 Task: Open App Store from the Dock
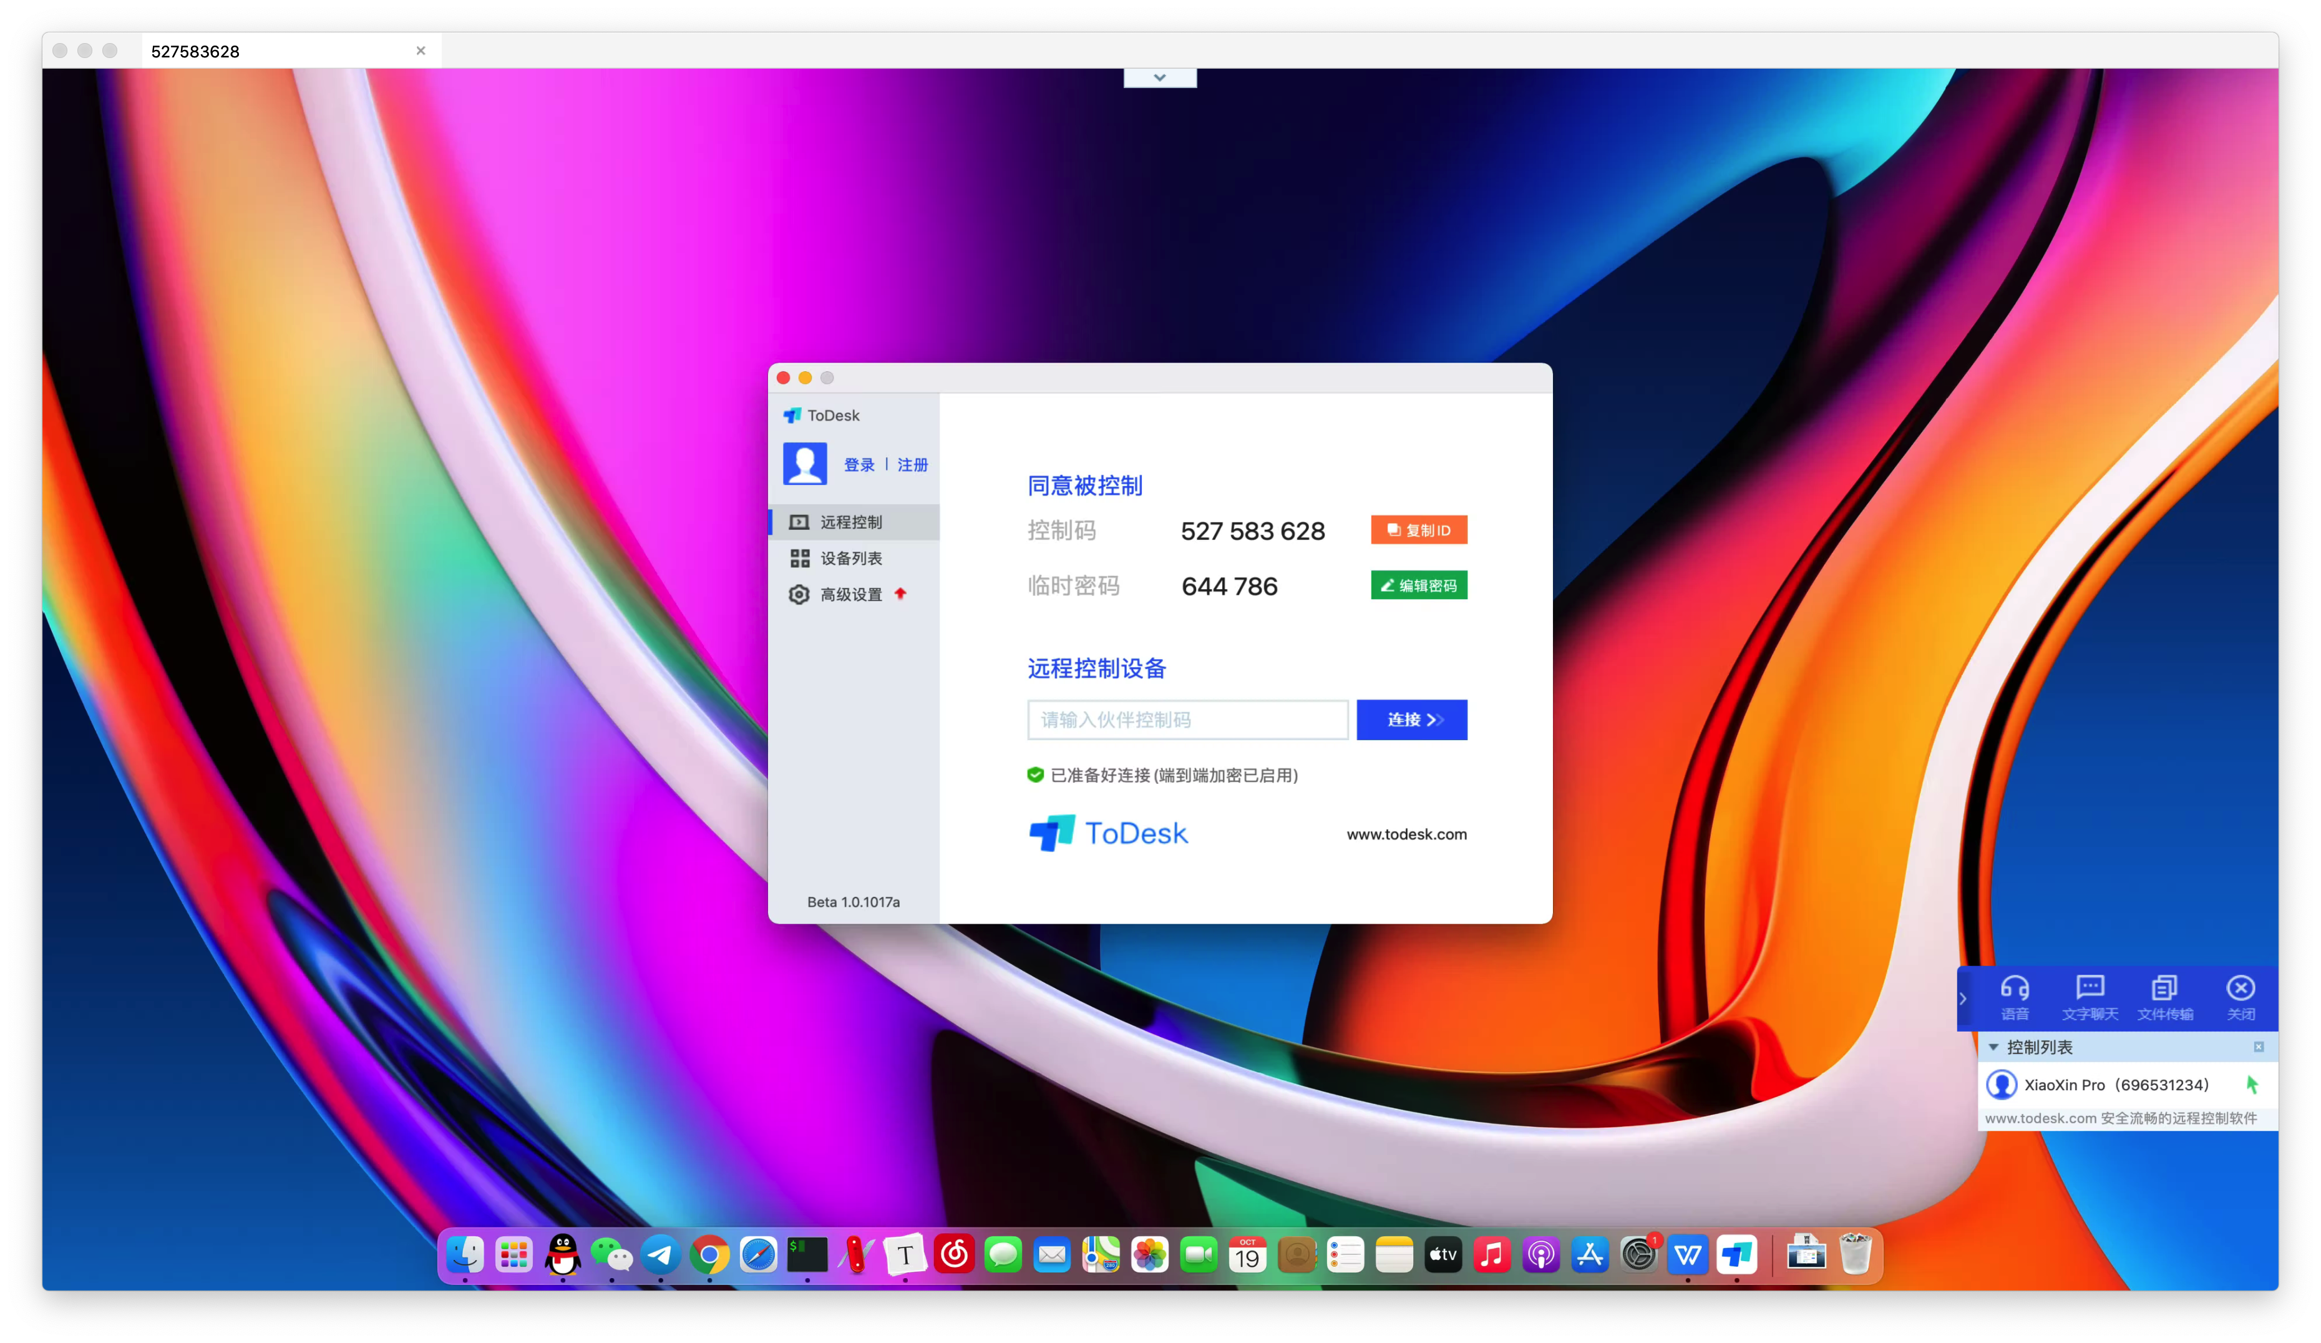click(x=1590, y=1254)
